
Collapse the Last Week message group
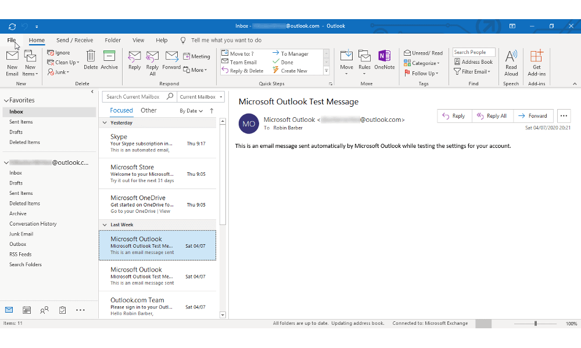point(105,225)
